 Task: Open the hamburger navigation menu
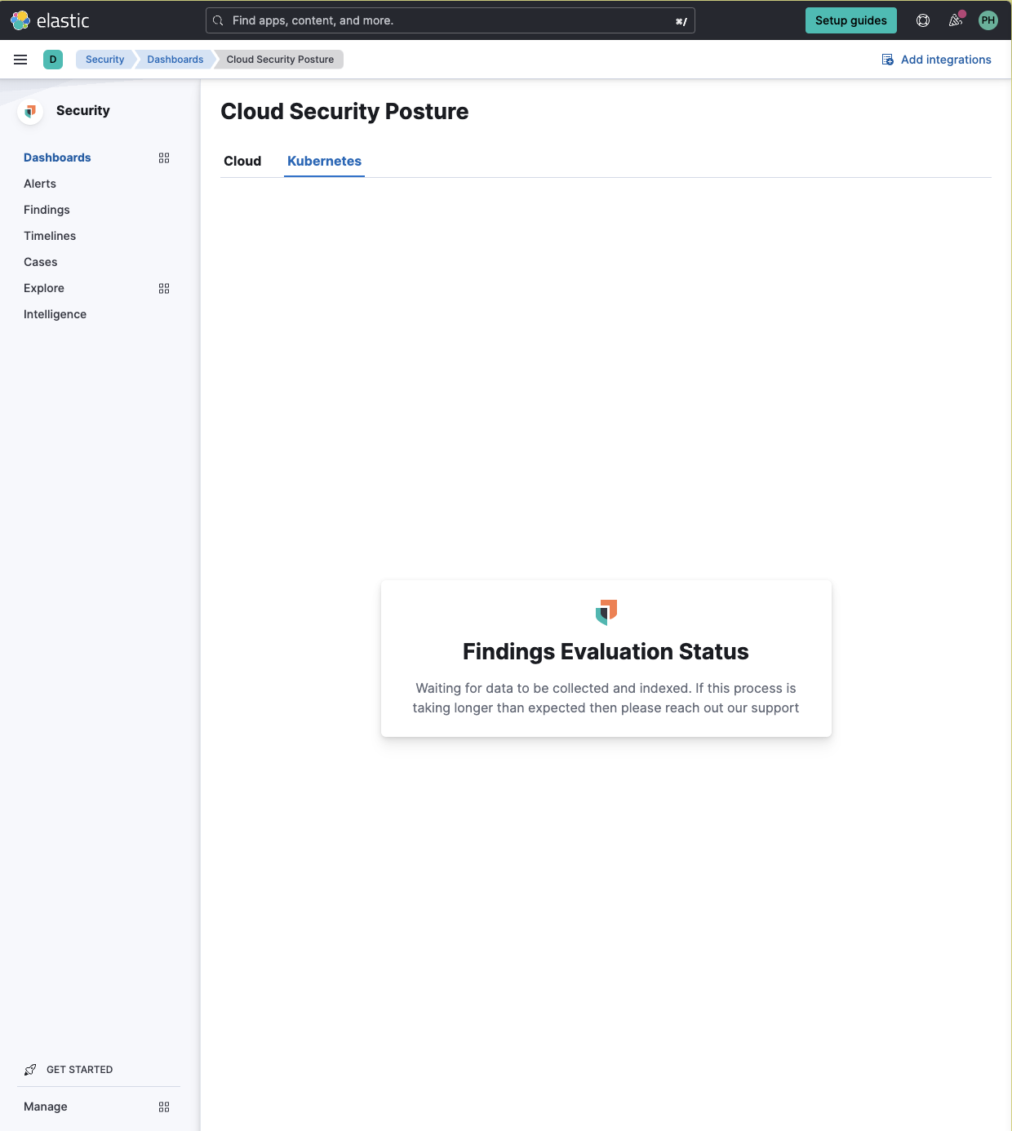coord(20,59)
